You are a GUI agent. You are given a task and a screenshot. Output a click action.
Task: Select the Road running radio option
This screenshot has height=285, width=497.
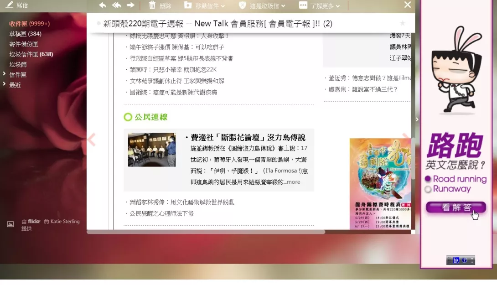428,179
